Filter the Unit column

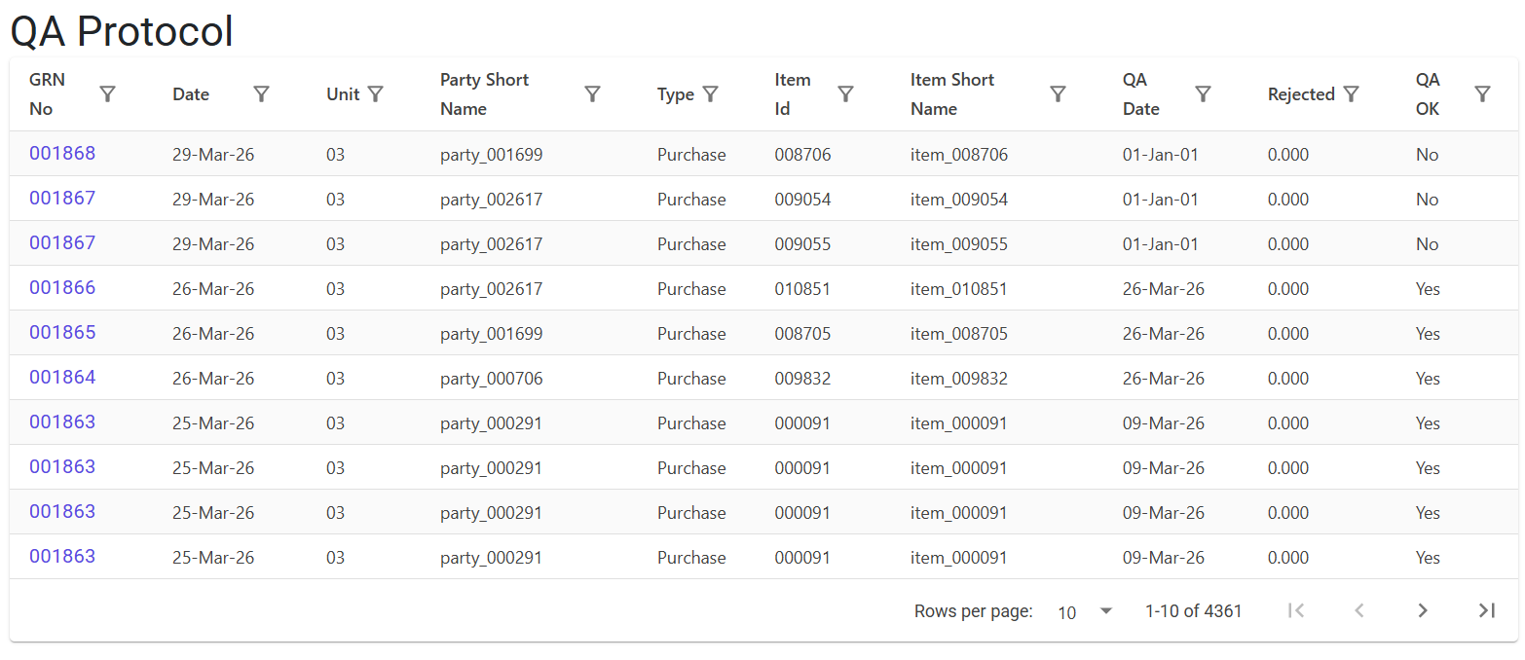[376, 94]
